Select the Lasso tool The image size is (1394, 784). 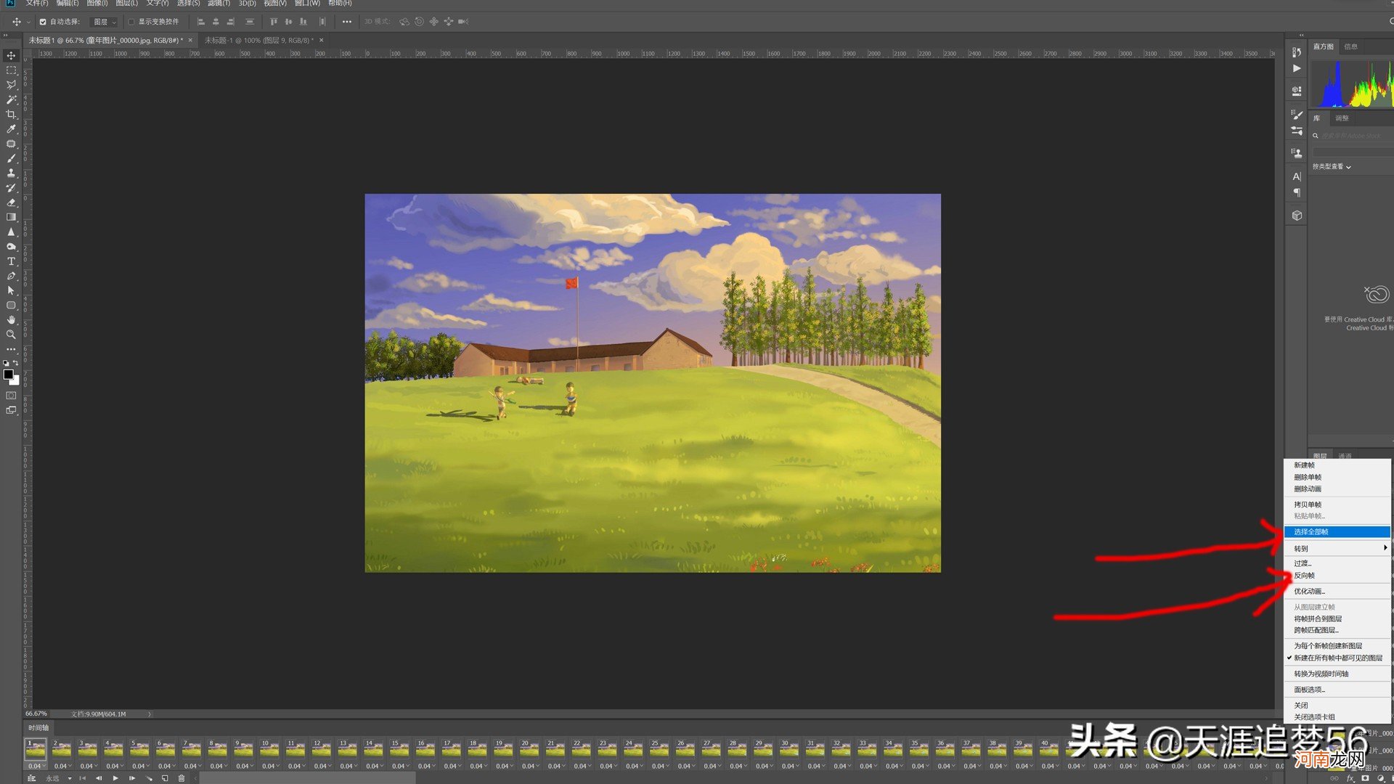11,85
